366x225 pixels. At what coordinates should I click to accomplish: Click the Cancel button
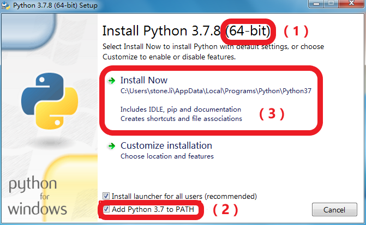pos(334,210)
